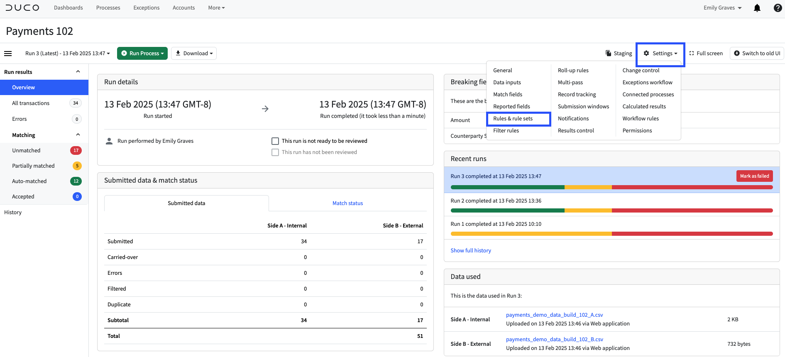Open Roll-up rules settings
Image resolution: width=785 pixels, height=357 pixels.
pos(573,71)
